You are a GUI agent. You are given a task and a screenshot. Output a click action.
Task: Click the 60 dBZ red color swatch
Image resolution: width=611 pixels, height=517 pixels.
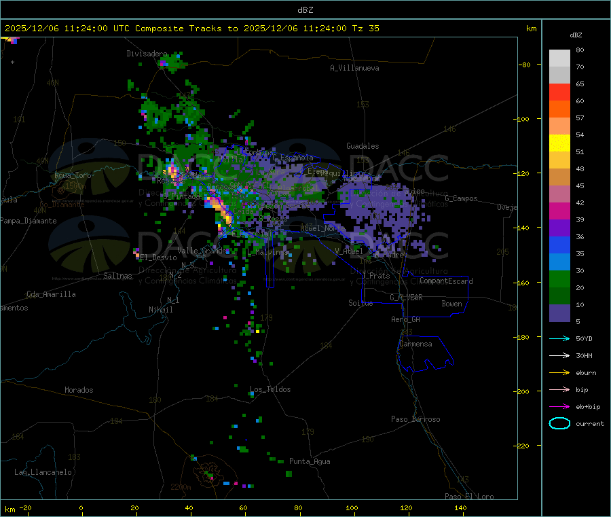pos(559,92)
